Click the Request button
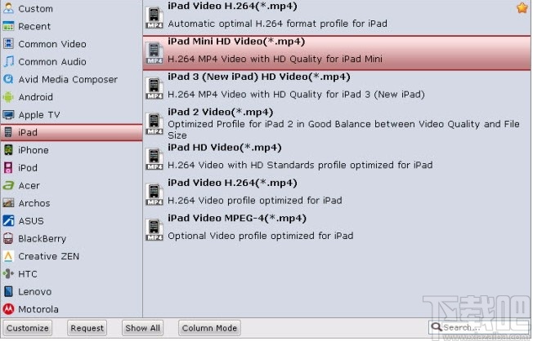The width and height of the screenshot is (533, 341). (87, 328)
